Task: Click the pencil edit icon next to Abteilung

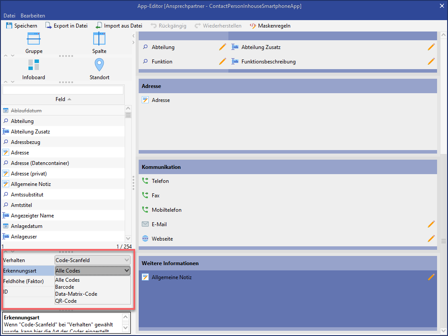Action: point(223,47)
